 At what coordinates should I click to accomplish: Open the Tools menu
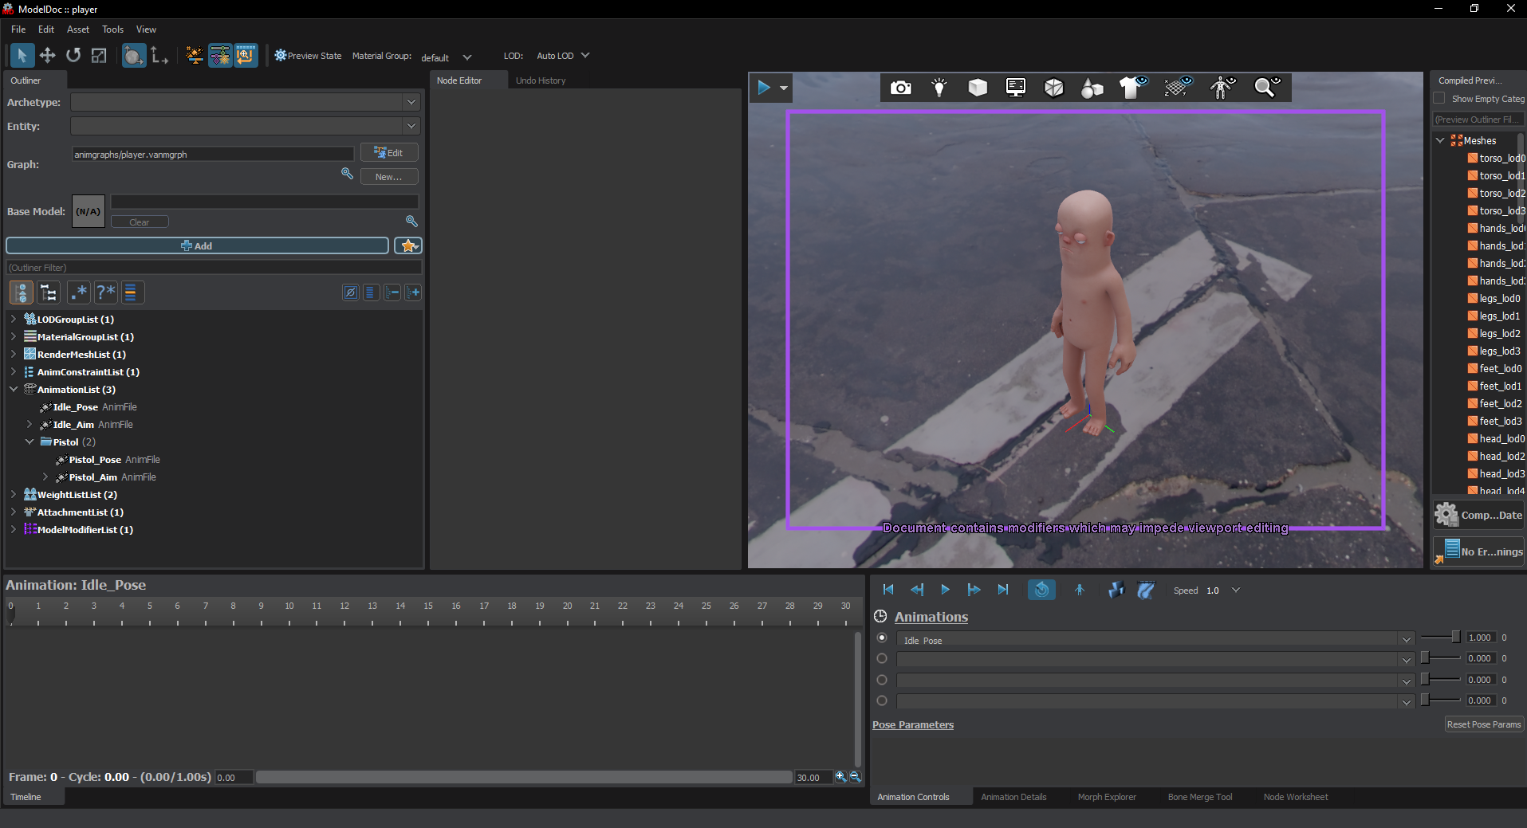pos(112,29)
